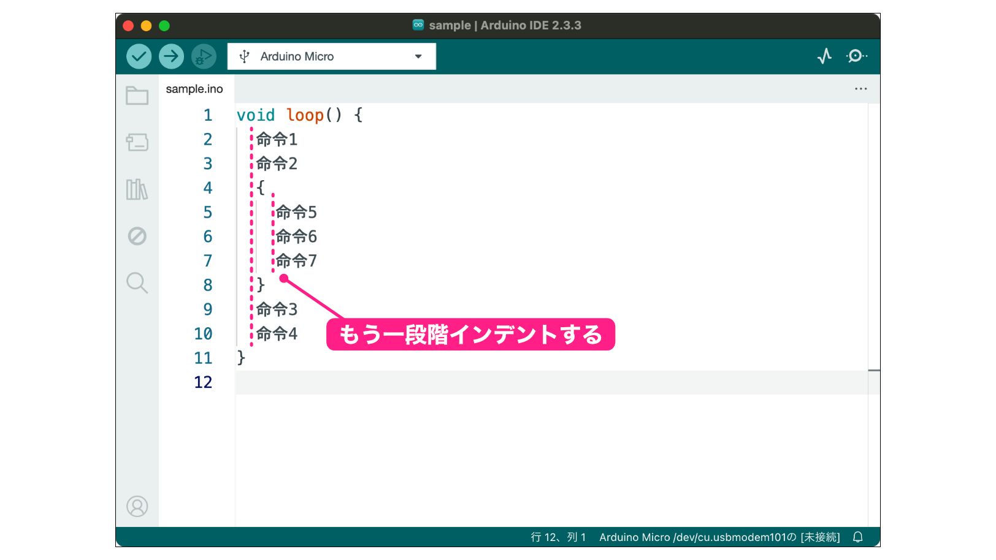Toggle notifications bell in status bar
This screenshot has width=996, height=560.
tap(858, 537)
